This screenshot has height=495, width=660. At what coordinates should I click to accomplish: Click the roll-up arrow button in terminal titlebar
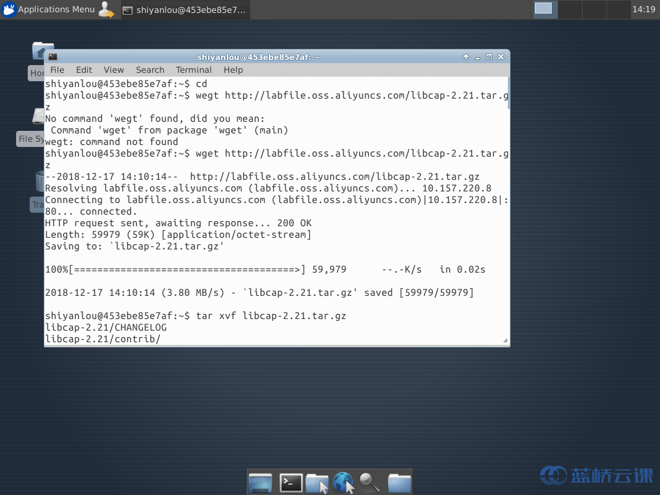(466, 57)
